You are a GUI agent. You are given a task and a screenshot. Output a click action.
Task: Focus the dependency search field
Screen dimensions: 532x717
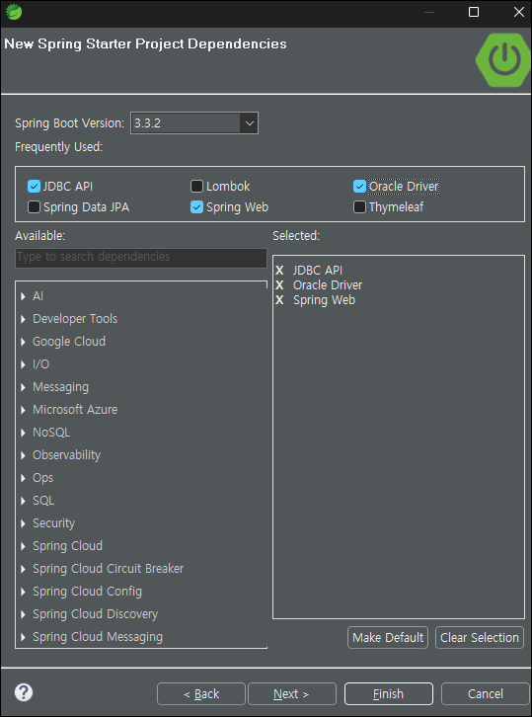click(x=141, y=258)
